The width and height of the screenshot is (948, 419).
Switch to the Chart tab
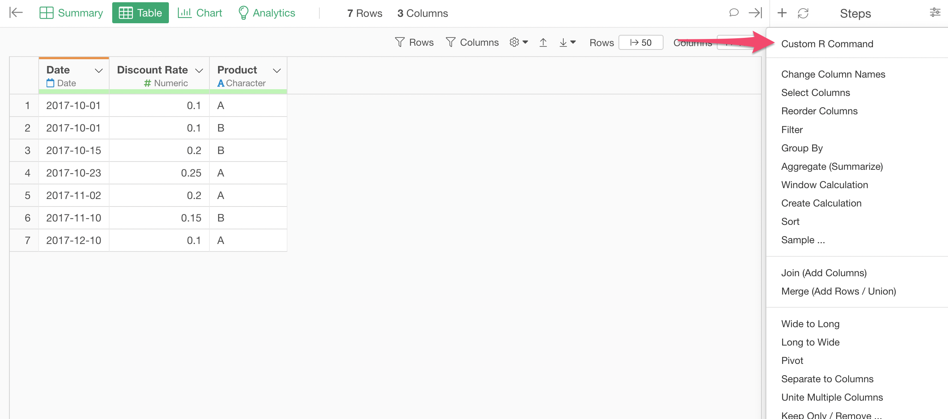point(200,12)
